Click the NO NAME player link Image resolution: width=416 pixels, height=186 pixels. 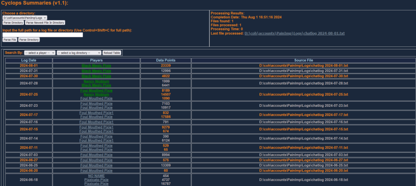[97, 176]
